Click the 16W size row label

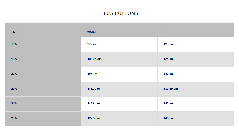pos(14,44)
